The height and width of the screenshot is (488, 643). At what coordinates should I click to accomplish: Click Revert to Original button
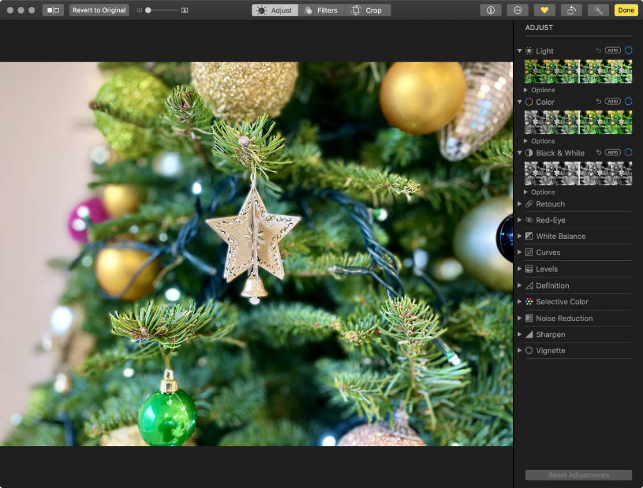tap(99, 10)
